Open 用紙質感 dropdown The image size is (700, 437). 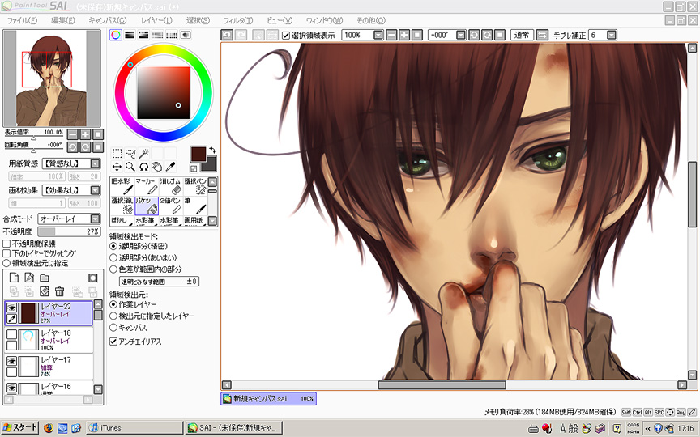click(x=95, y=163)
